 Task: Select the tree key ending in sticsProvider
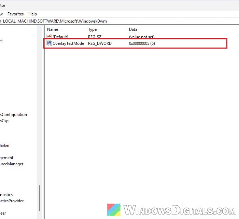(12, 201)
